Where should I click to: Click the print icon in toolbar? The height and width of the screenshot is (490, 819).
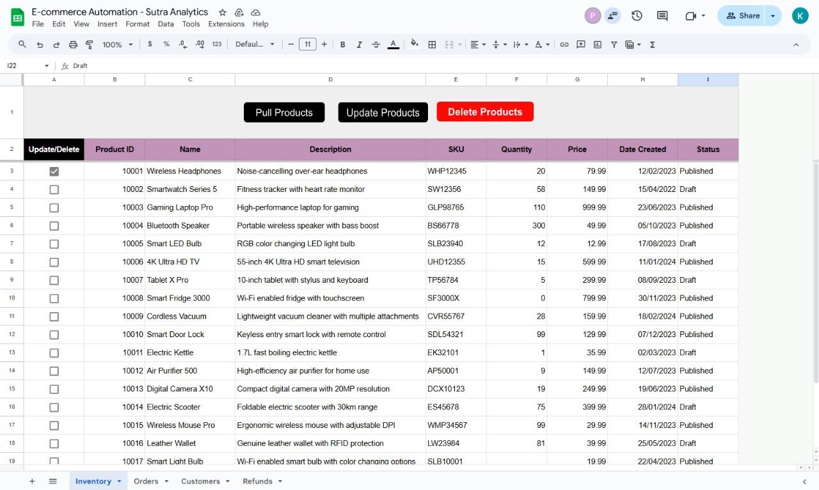coord(73,45)
